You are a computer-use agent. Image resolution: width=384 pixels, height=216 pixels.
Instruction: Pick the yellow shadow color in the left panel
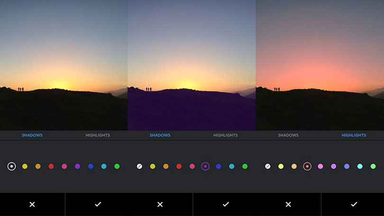click(x=25, y=166)
